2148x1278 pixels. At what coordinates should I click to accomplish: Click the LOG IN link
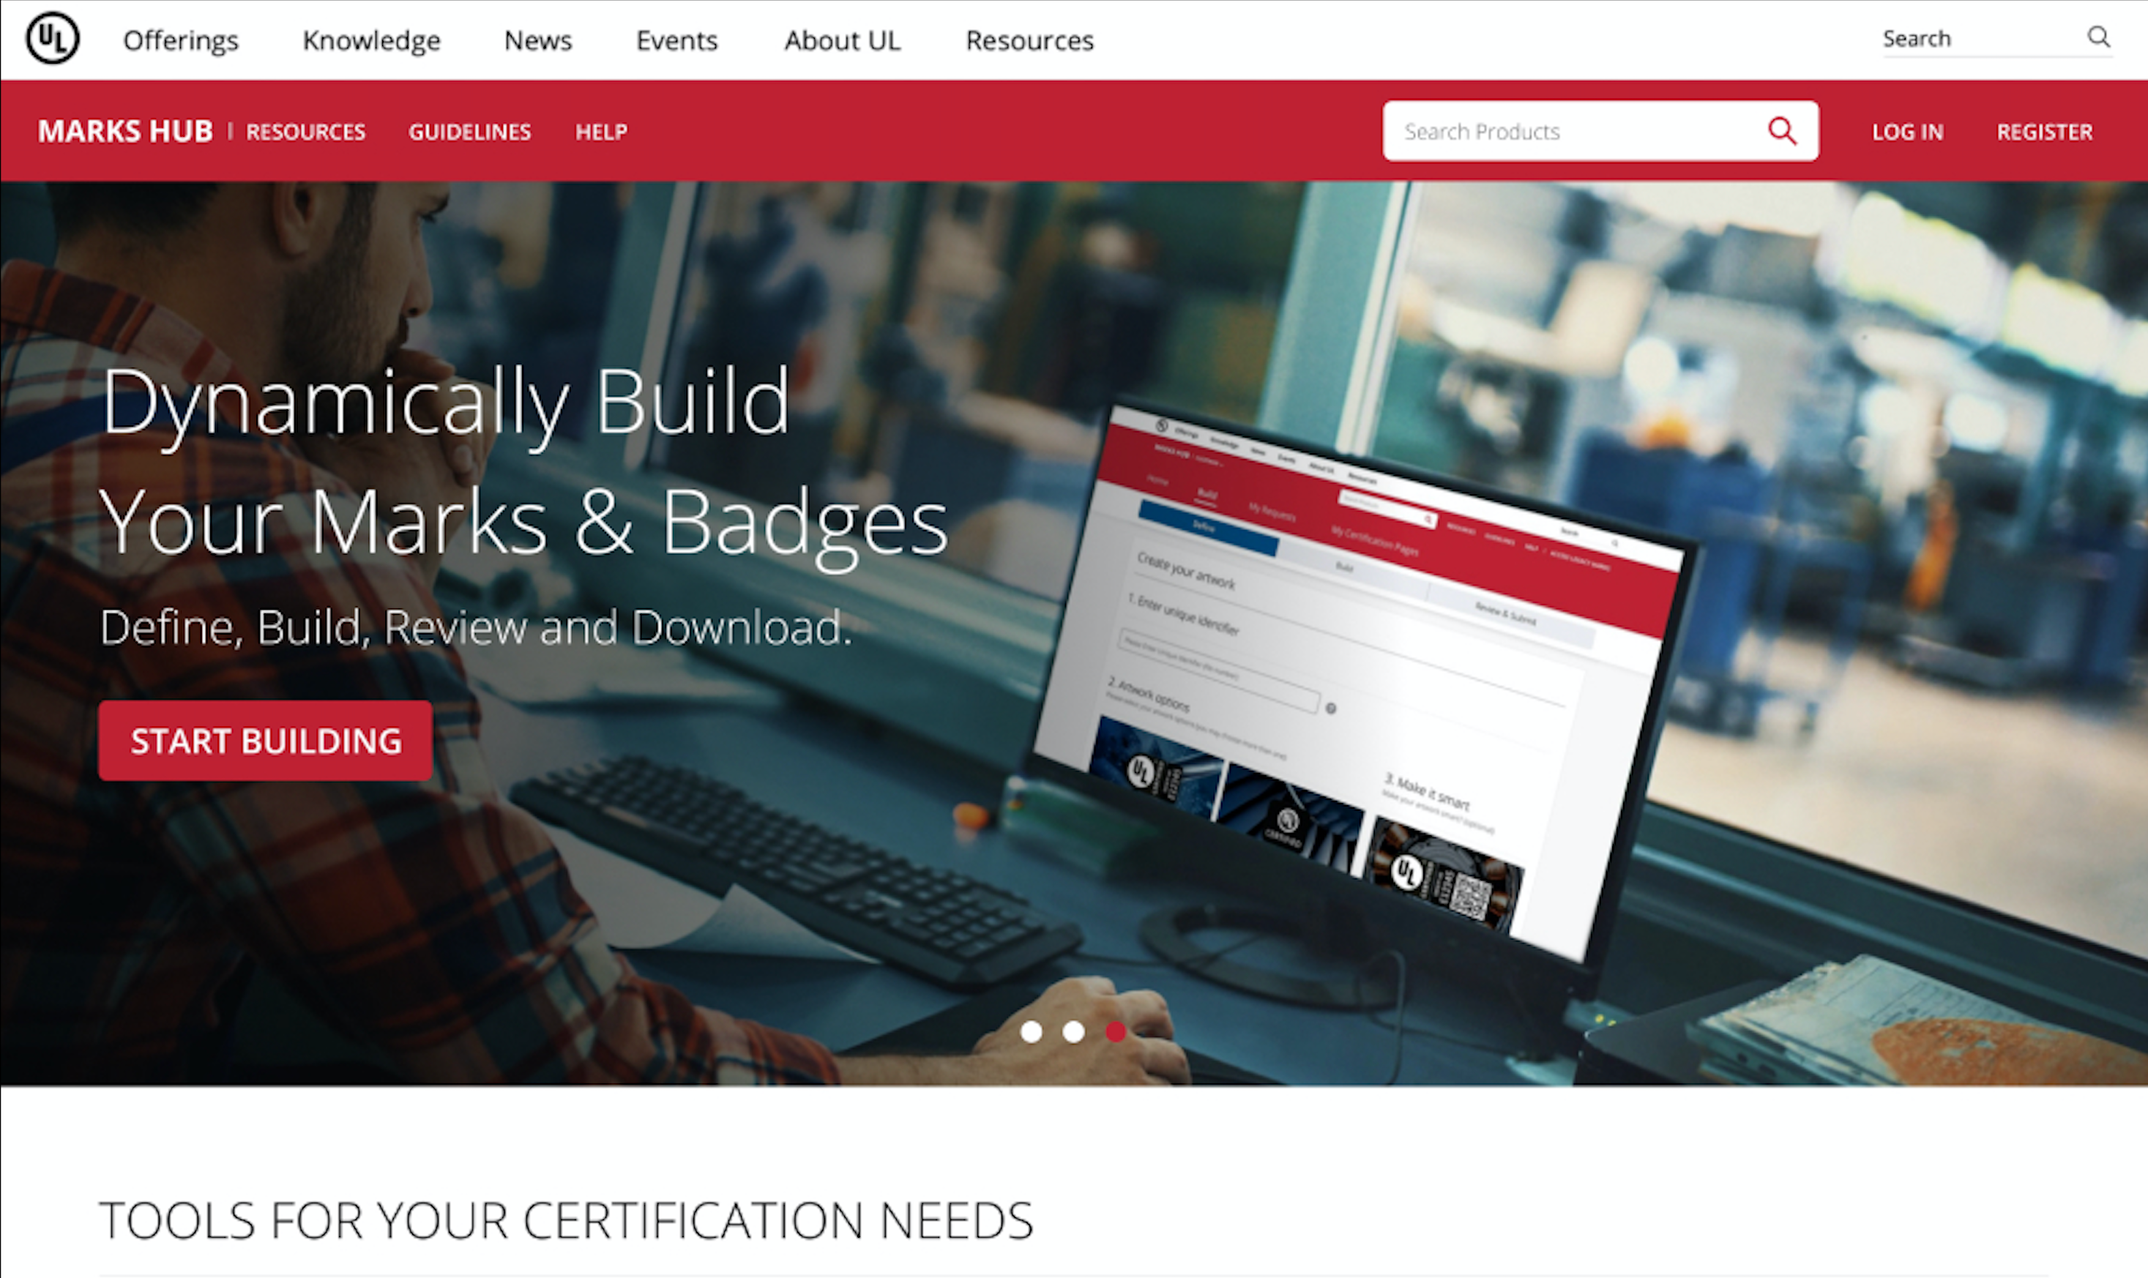coord(1908,132)
